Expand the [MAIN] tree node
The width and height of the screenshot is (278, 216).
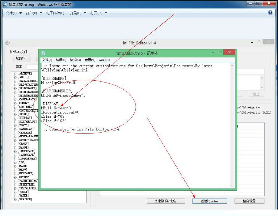(15, 166)
